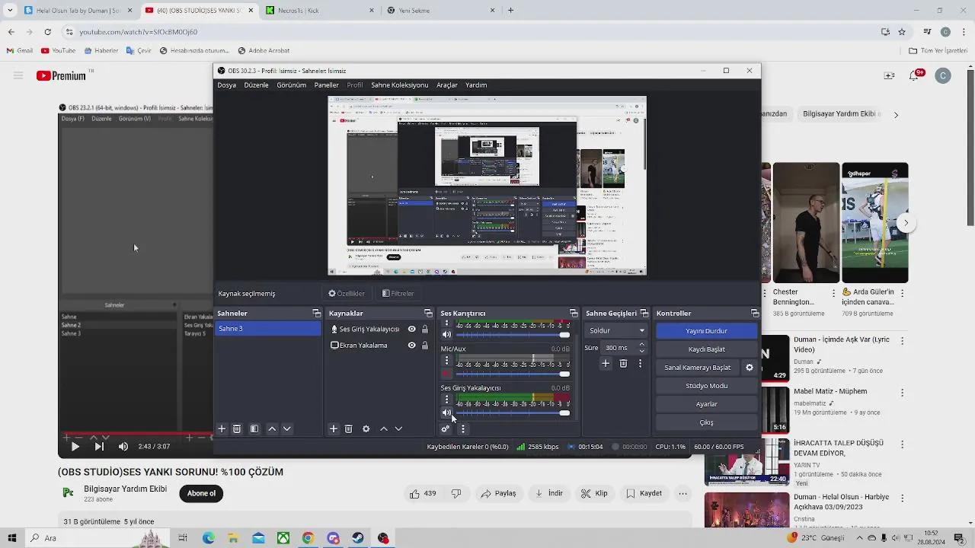Unmute the Mic/Aux audio channel
The width and height of the screenshot is (975, 548).
[x=446, y=374]
